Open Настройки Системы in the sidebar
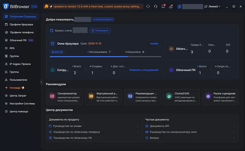245x151 pixels. 21,104
